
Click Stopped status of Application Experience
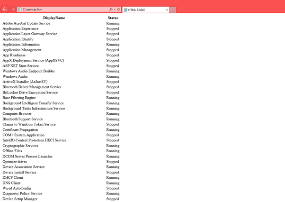click(x=113, y=28)
